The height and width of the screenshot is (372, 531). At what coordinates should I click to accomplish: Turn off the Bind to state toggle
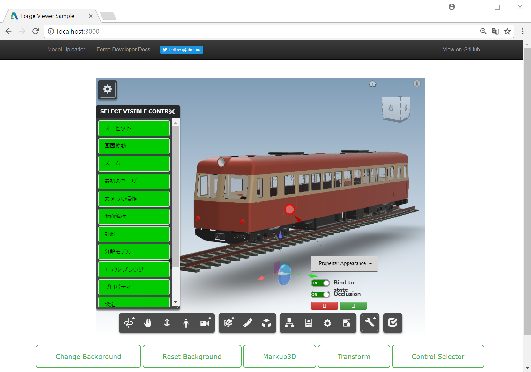point(320,283)
